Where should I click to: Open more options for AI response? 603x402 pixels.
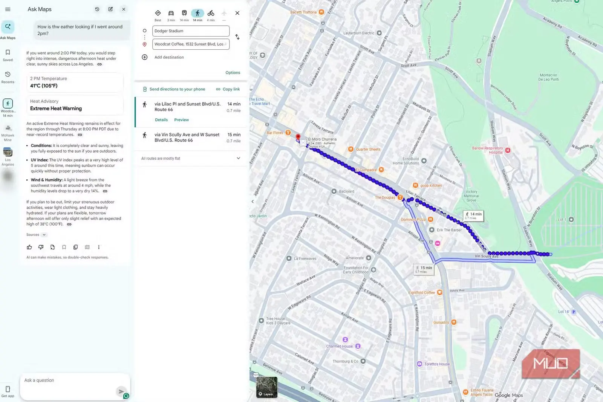99,247
